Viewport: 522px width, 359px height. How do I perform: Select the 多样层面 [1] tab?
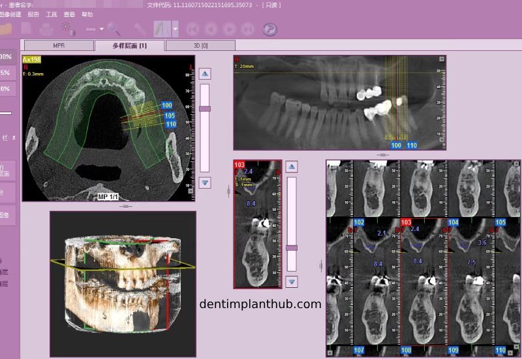coord(129,45)
